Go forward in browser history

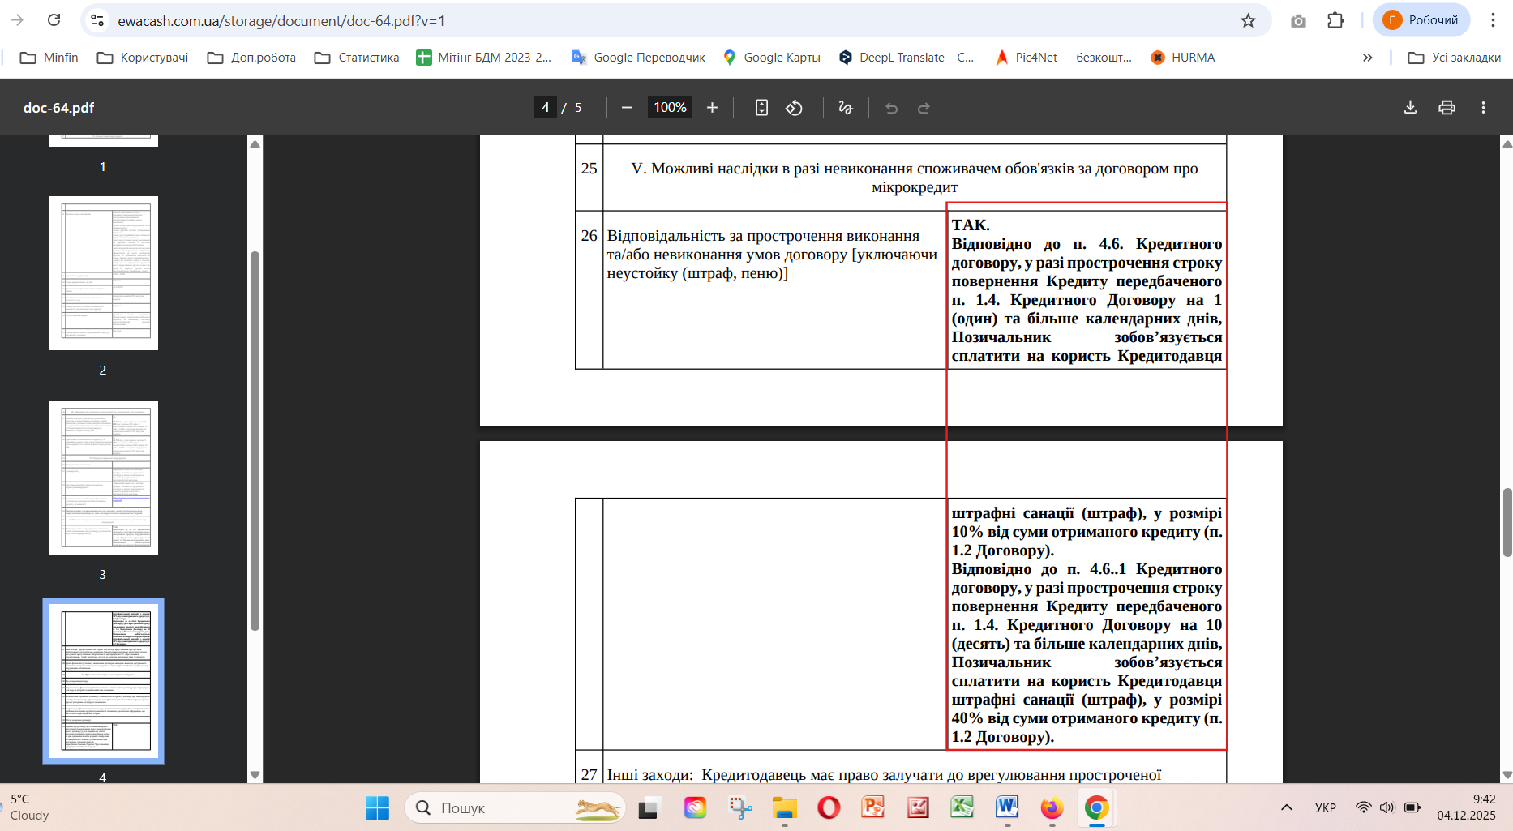[18, 20]
